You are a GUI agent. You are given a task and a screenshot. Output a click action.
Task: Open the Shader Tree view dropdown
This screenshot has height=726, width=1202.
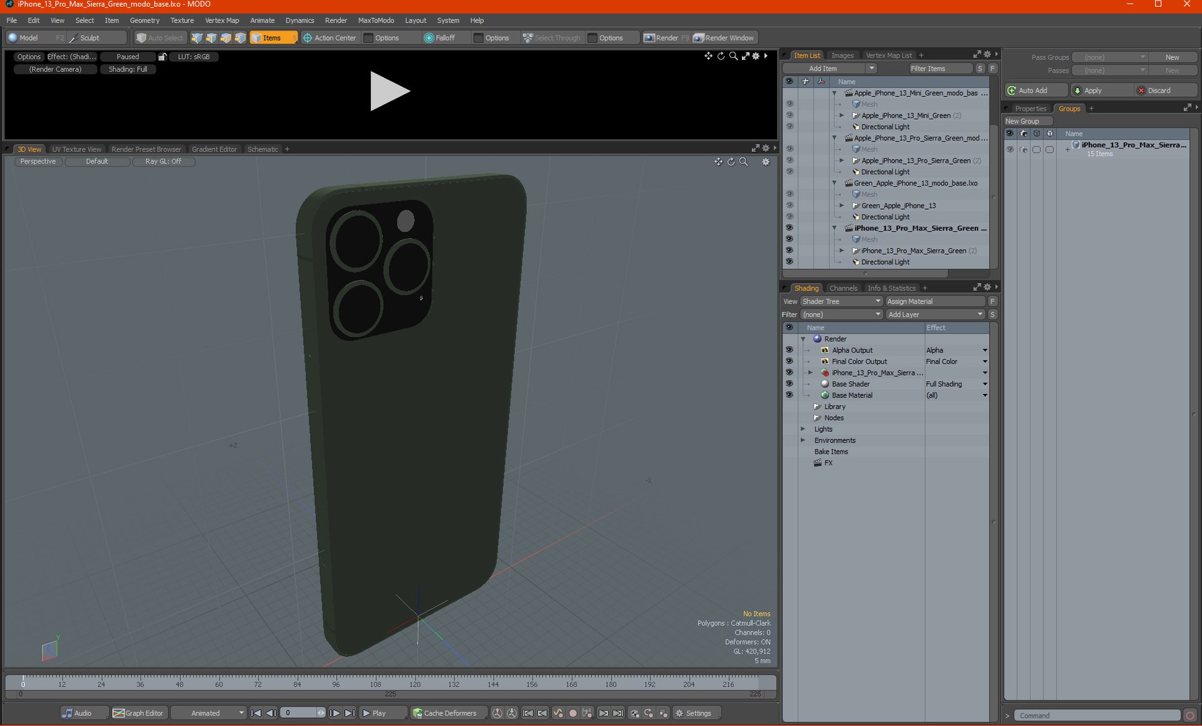tap(841, 301)
